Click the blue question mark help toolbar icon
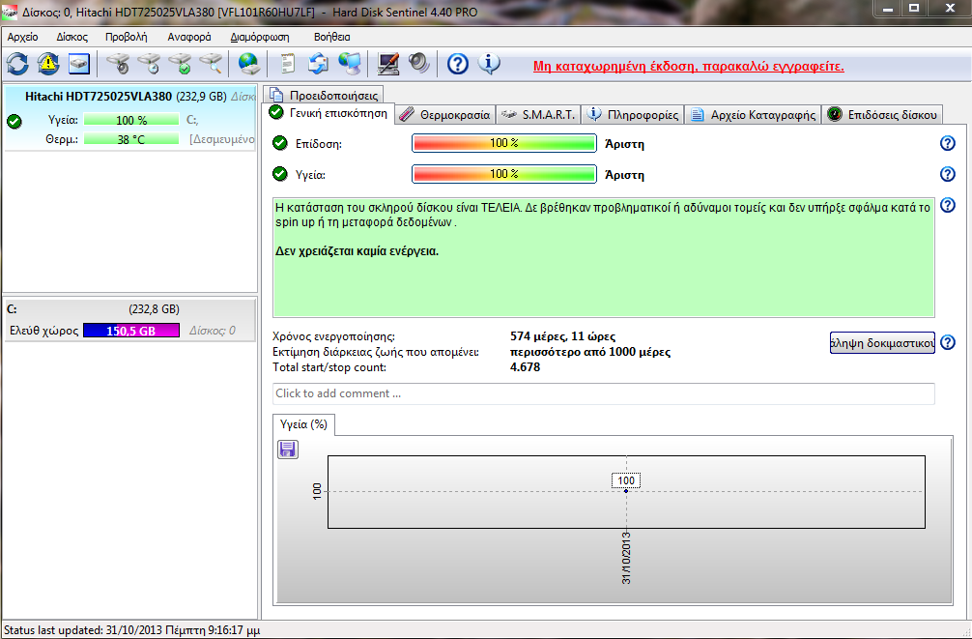The image size is (972, 639). coord(457,63)
